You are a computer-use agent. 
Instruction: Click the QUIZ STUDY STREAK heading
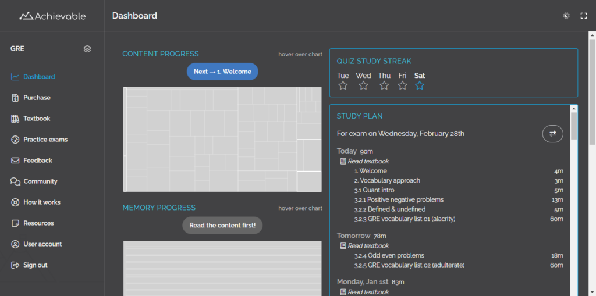(374, 61)
